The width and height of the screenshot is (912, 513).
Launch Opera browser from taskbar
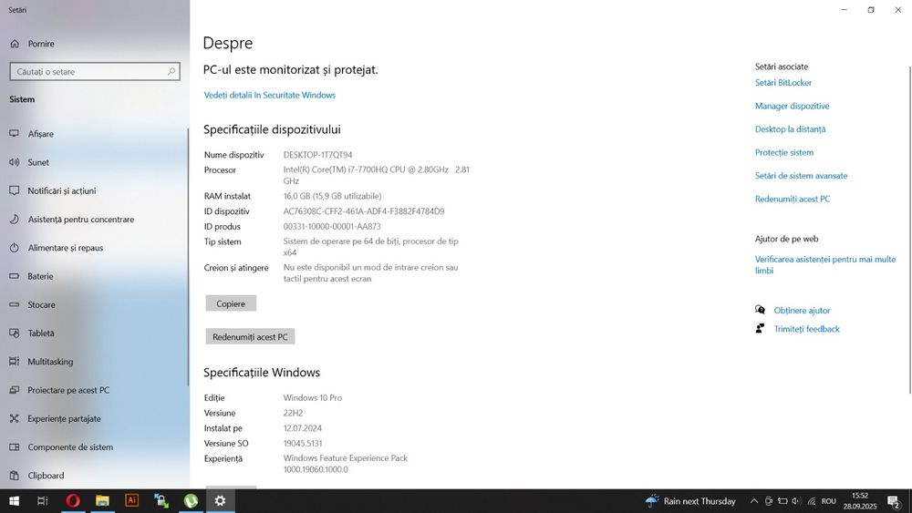coord(73,501)
